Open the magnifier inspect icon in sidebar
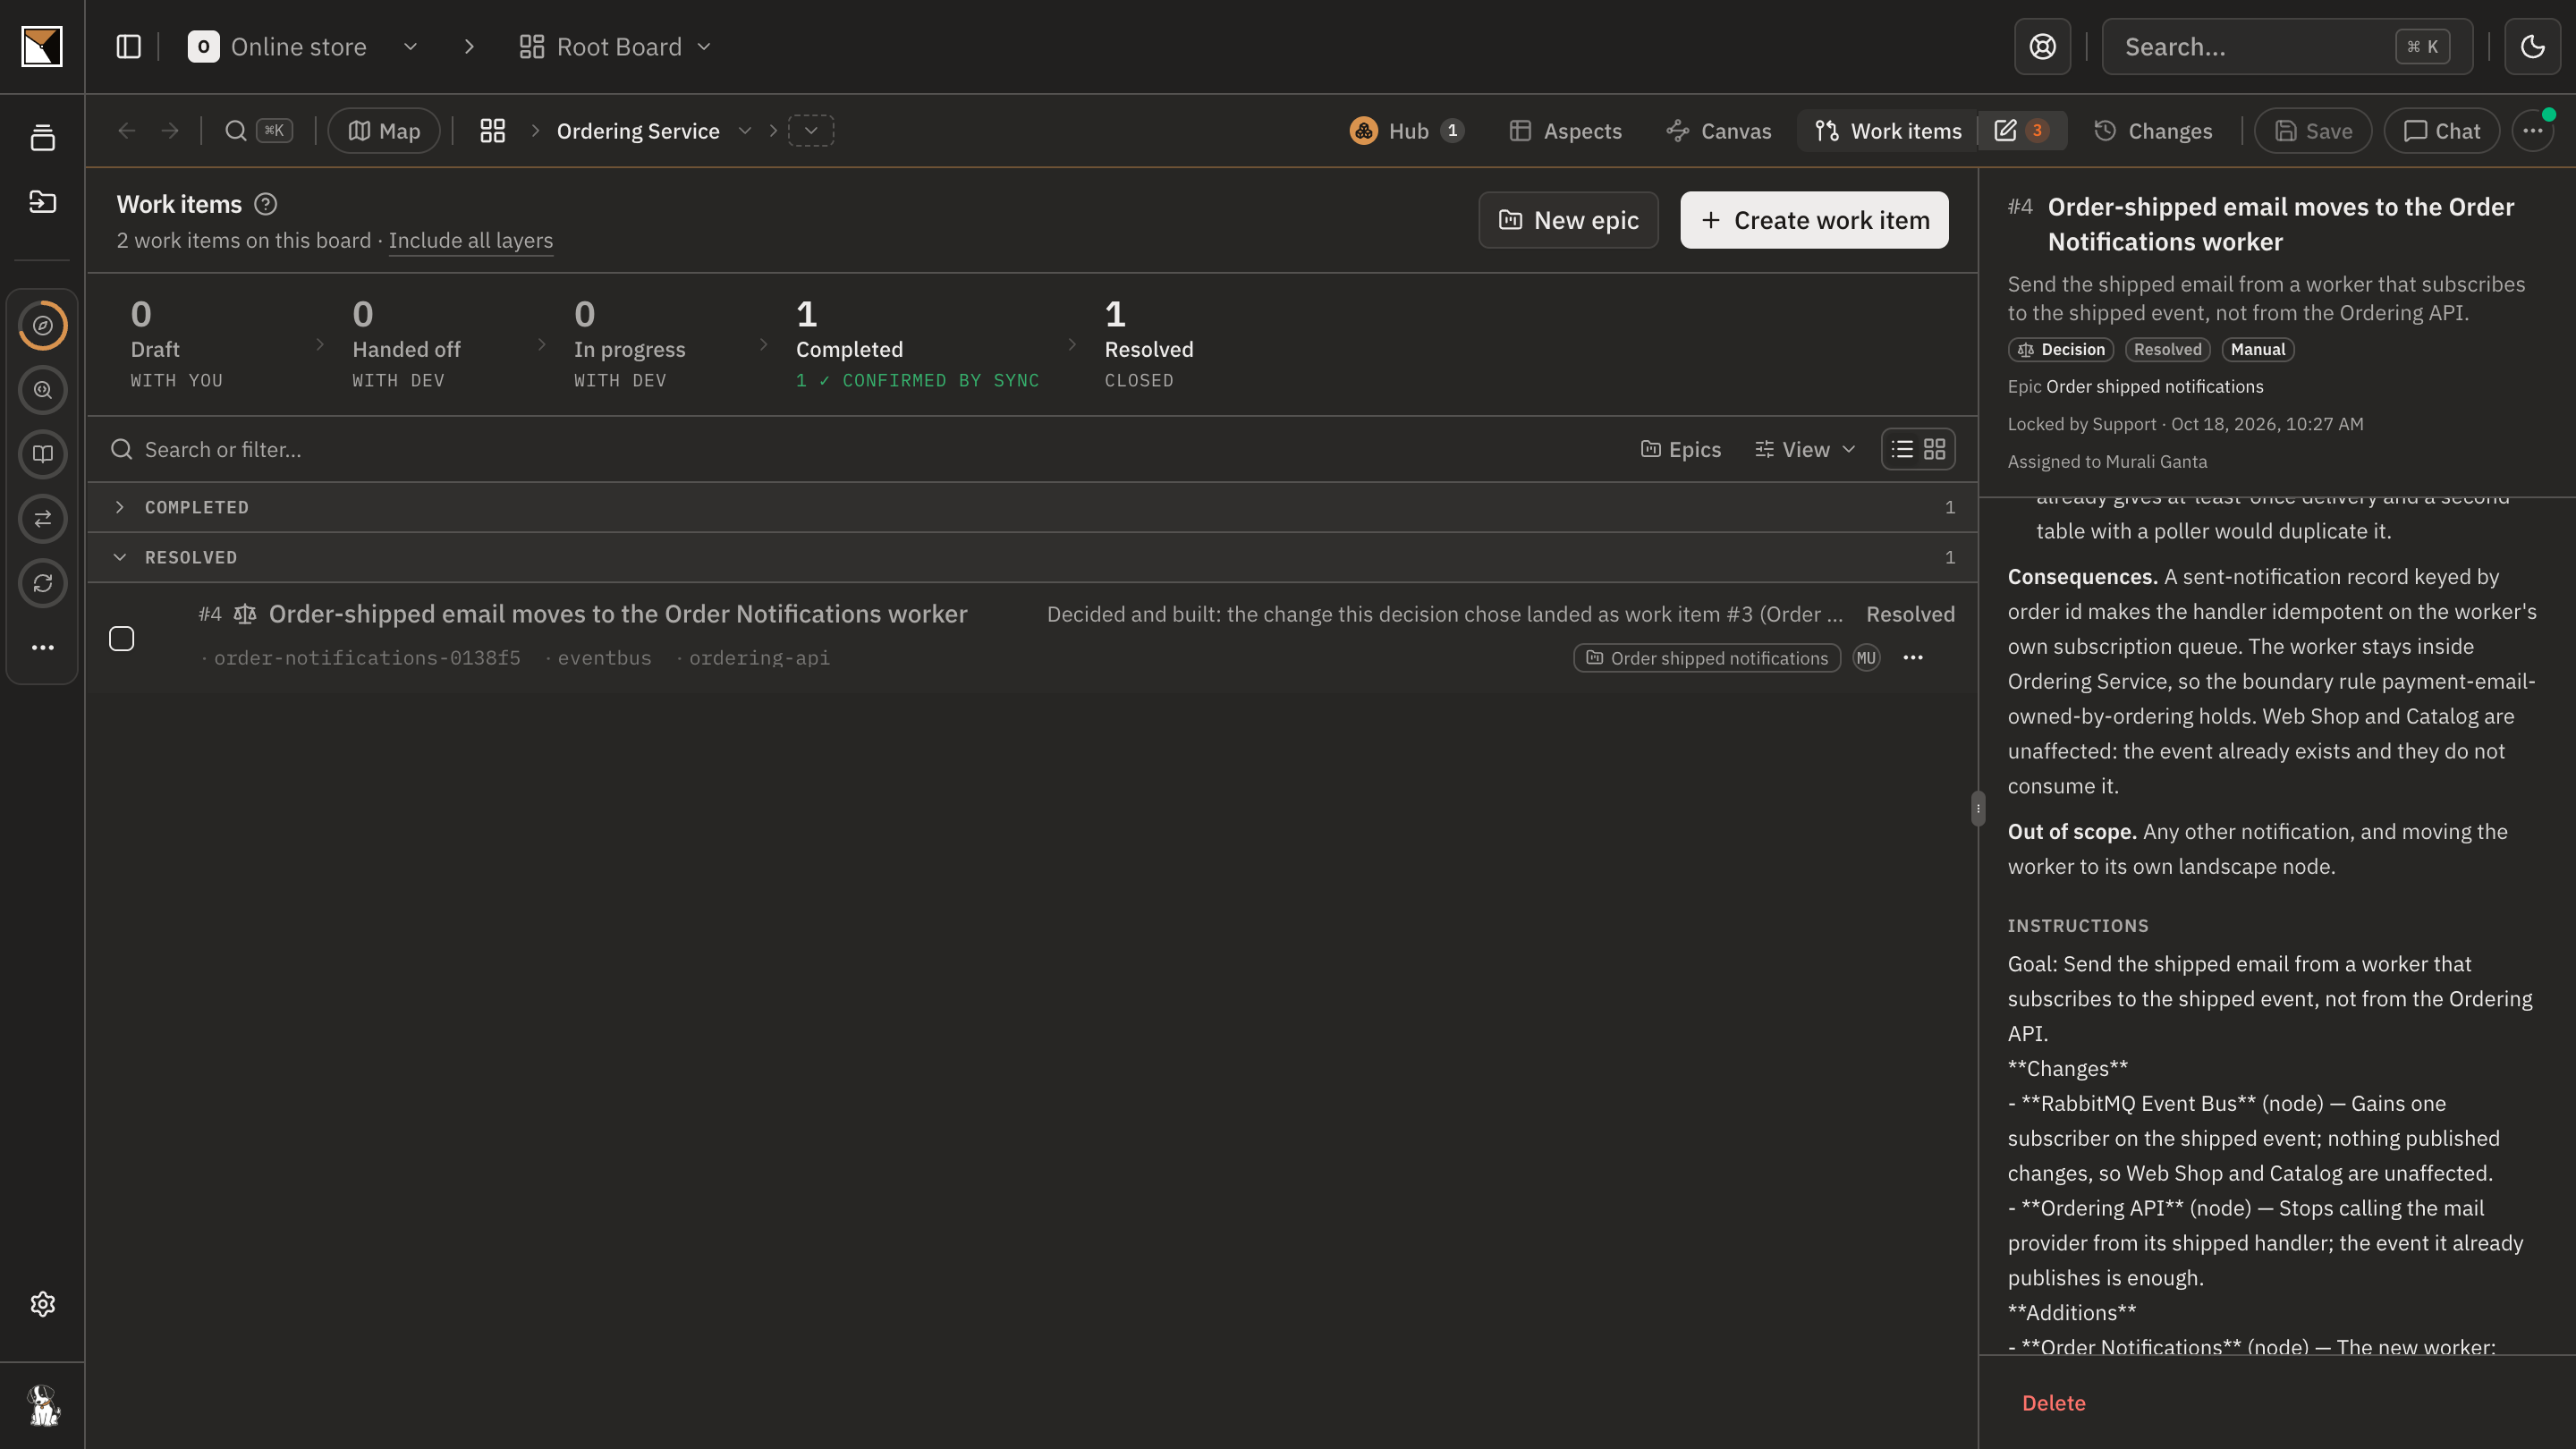Image resolution: width=2576 pixels, height=1449 pixels. [x=42, y=390]
